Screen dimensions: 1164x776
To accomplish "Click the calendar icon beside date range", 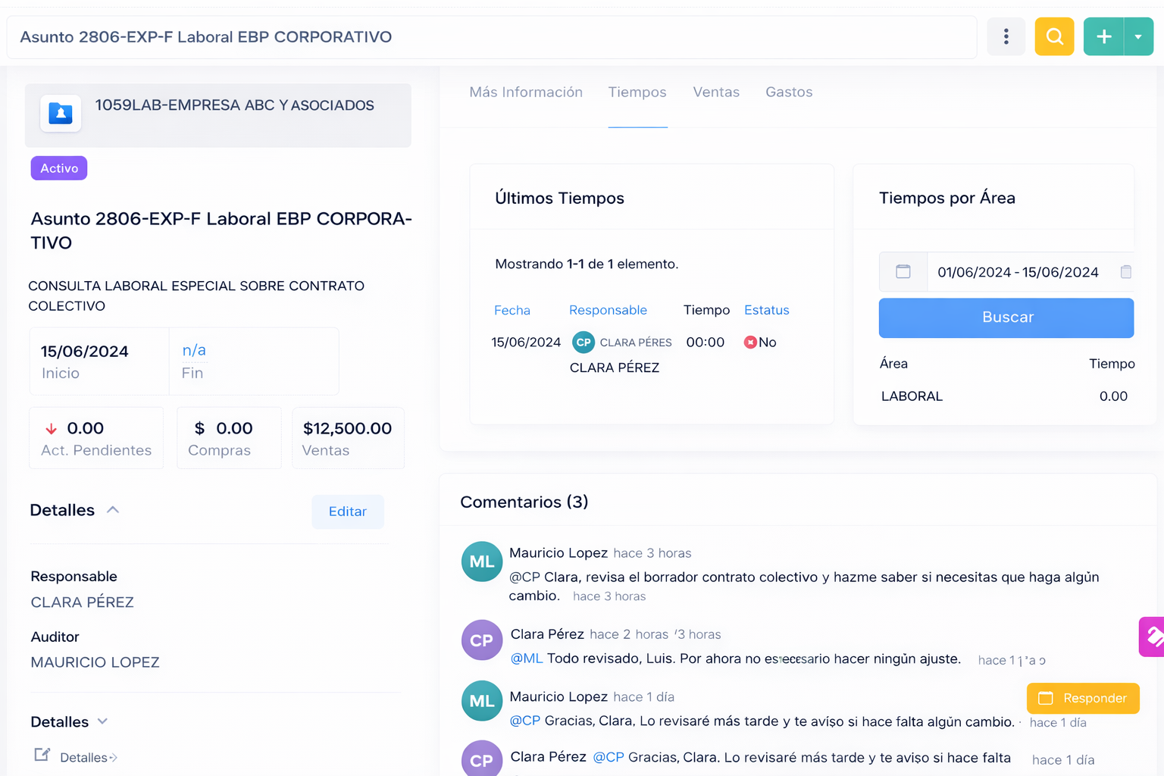I will [903, 272].
